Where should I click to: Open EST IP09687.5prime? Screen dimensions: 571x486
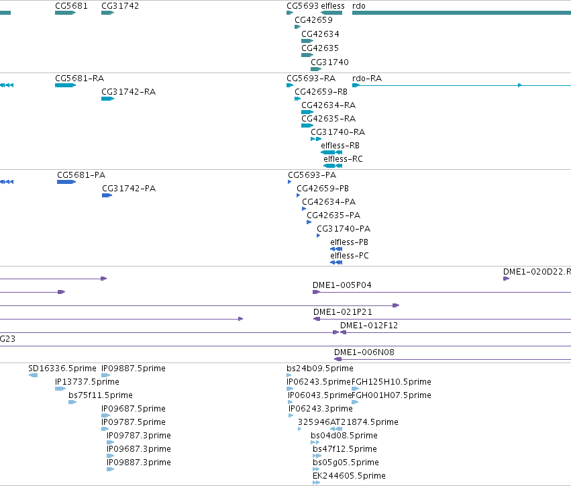(134, 409)
